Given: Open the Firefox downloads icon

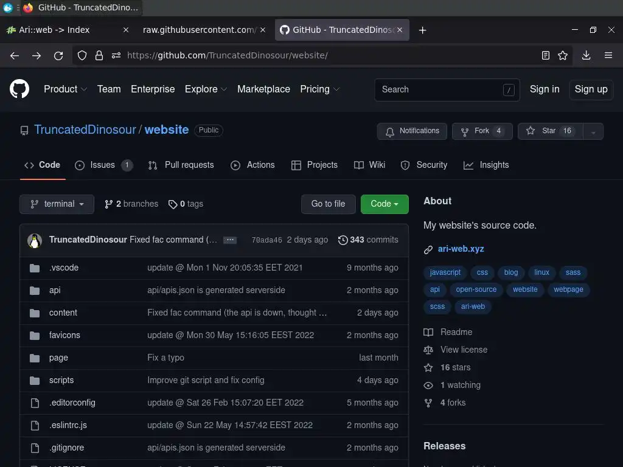Looking at the screenshot, I should pos(586,55).
